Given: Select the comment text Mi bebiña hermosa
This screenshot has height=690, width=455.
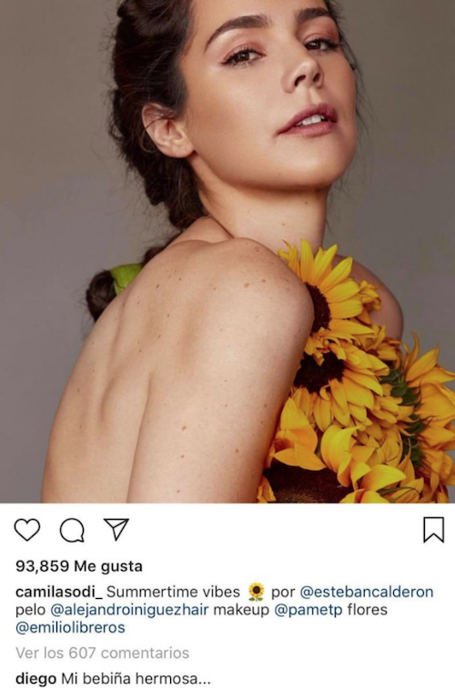Looking at the screenshot, I should pos(136,678).
